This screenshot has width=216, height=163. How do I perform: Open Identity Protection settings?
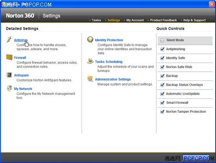coord(109,40)
